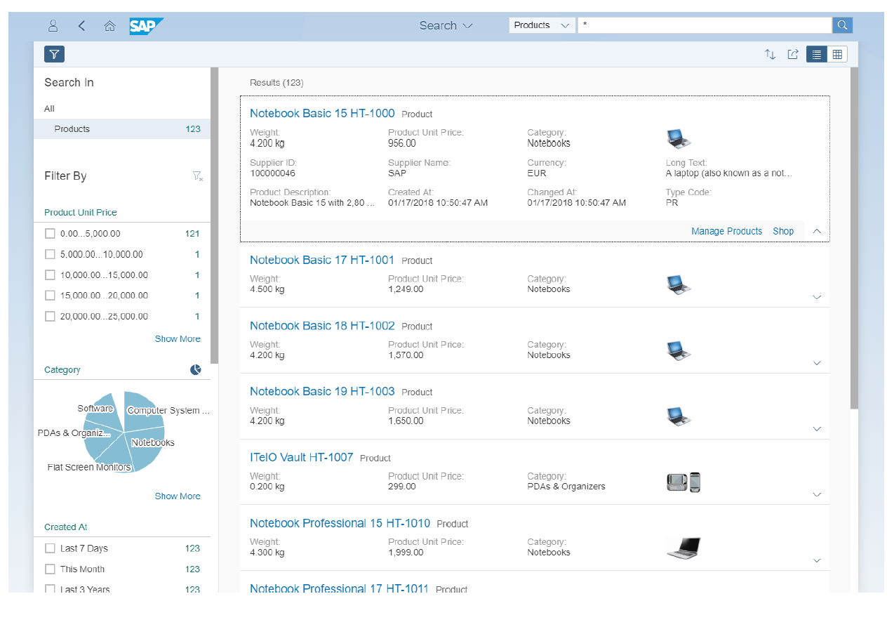This screenshot has height=627, width=894.
Task: Click the SAP logo
Action: [143, 25]
